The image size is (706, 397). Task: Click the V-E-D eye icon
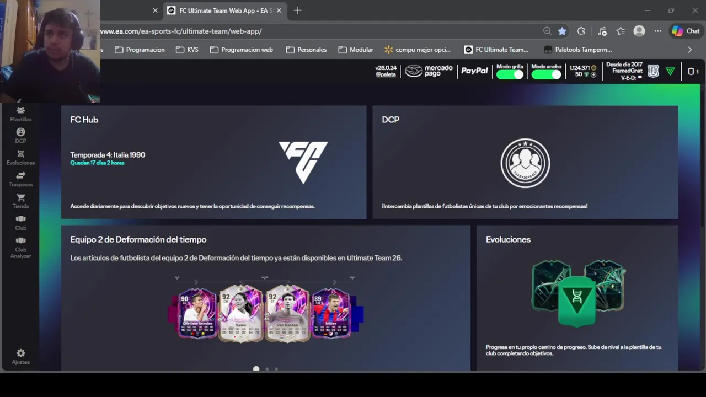(640, 78)
